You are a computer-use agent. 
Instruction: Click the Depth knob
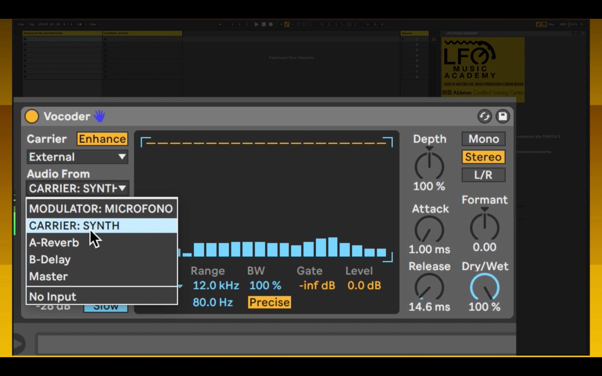(x=429, y=166)
